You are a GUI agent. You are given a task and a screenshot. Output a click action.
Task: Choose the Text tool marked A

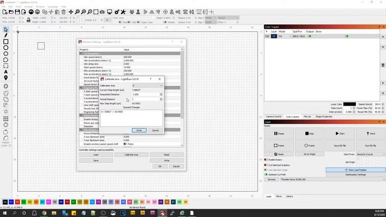pos(5,72)
